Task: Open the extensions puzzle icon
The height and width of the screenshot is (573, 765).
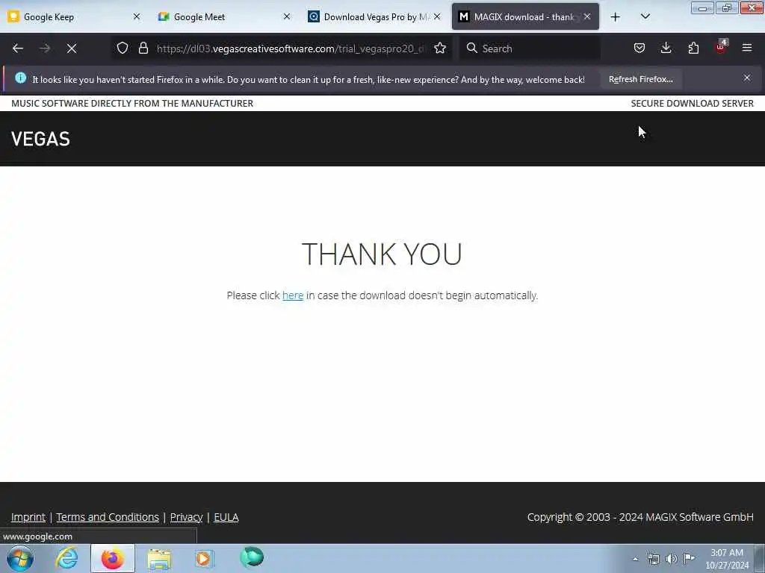Action: pyautogui.click(x=693, y=48)
